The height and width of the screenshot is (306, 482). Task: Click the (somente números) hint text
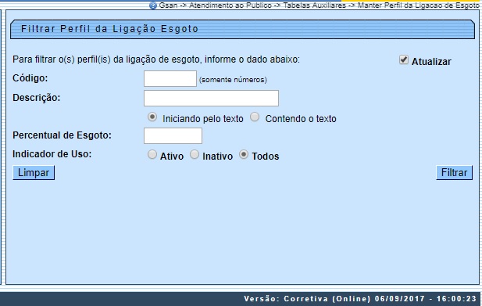click(233, 80)
